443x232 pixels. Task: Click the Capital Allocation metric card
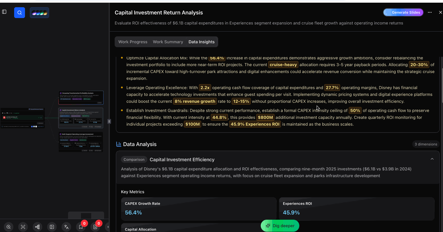click(199, 227)
